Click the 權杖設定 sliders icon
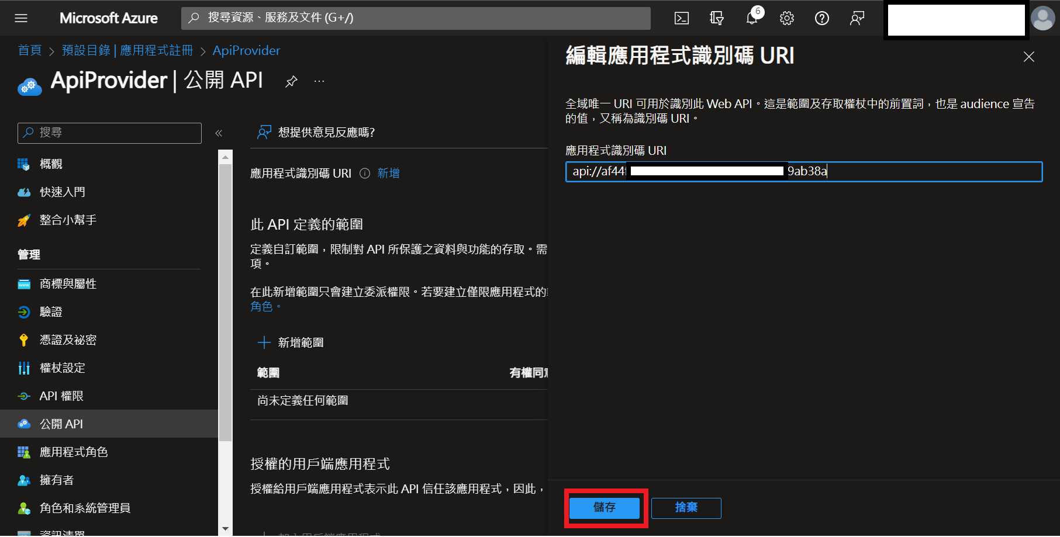The width and height of the screenshot is (1060, 537). (24, 368)
